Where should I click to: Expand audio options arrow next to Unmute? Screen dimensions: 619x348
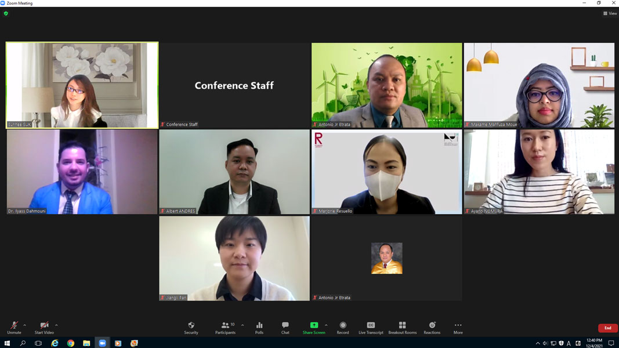(x=24, y=325)
